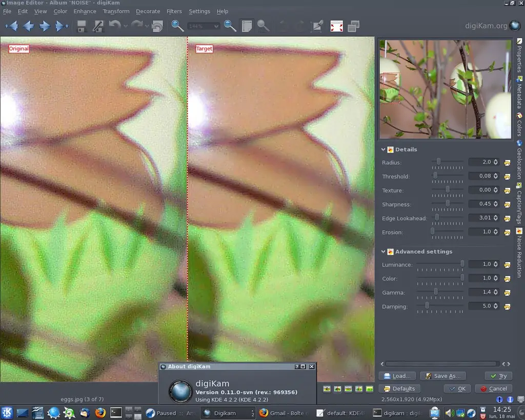This screenshot has width=525, height=420.
Task: Collapse the Advanced settings section
Action: tap(383, 251)
